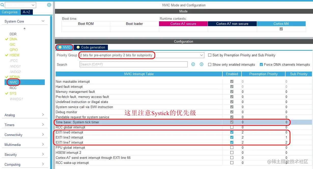The image size is (313, 169).
Task: Select RCC in System Core list
Action: pyautogui.click(x=13, y=88)
